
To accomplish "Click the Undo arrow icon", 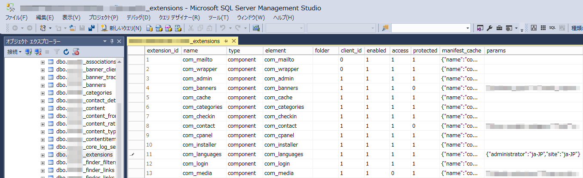I will pyautogui.click(x=222, y=28).
